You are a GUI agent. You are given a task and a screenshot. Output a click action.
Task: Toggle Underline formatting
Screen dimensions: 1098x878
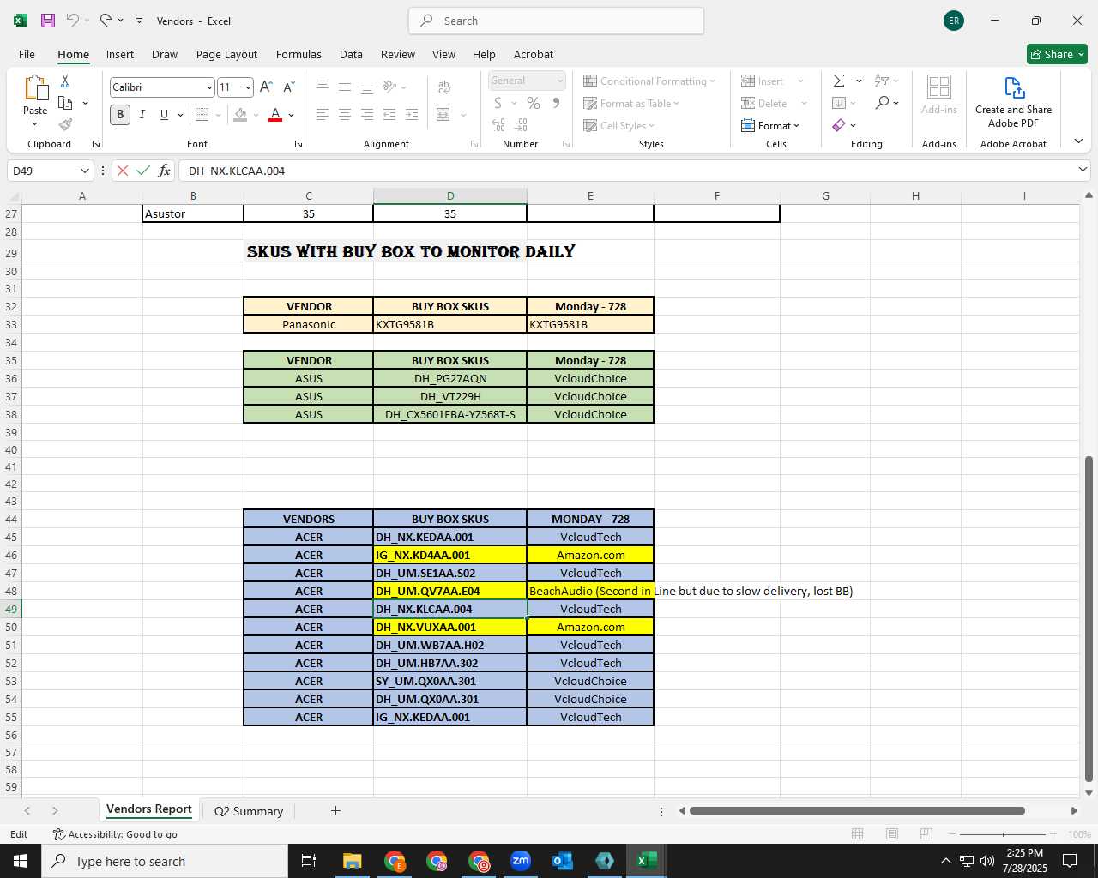164,114
